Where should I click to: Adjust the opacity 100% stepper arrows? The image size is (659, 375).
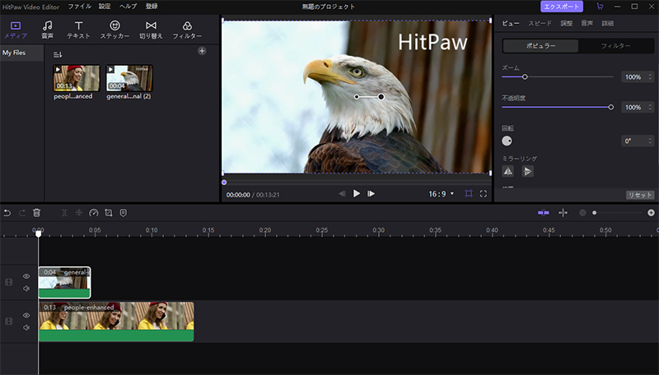650,108
